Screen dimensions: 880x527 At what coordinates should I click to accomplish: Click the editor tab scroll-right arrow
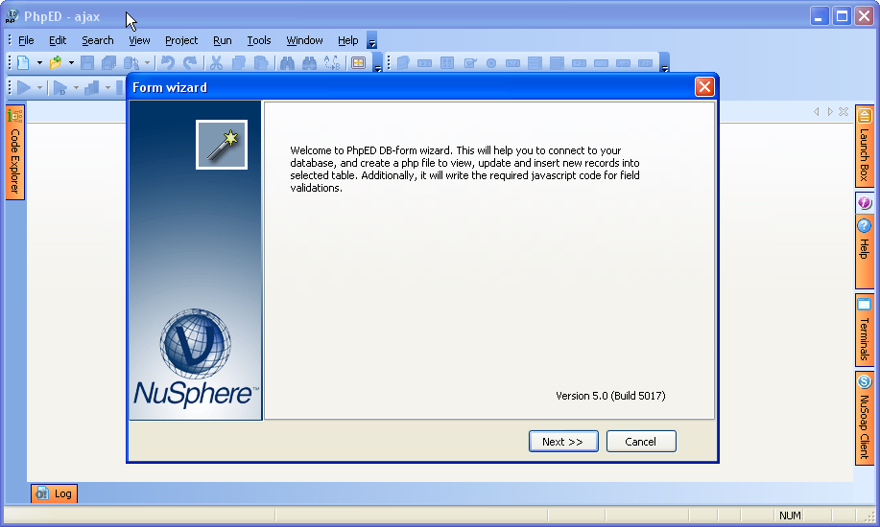829,111
